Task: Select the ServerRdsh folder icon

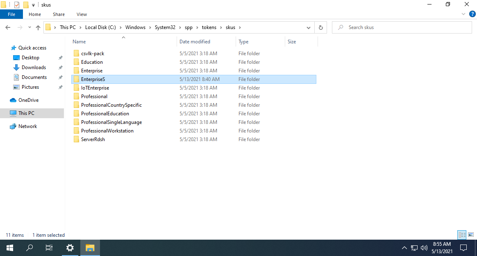Action: (x=76, y=139)
